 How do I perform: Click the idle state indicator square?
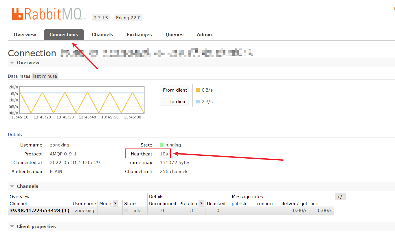(126, 211)
